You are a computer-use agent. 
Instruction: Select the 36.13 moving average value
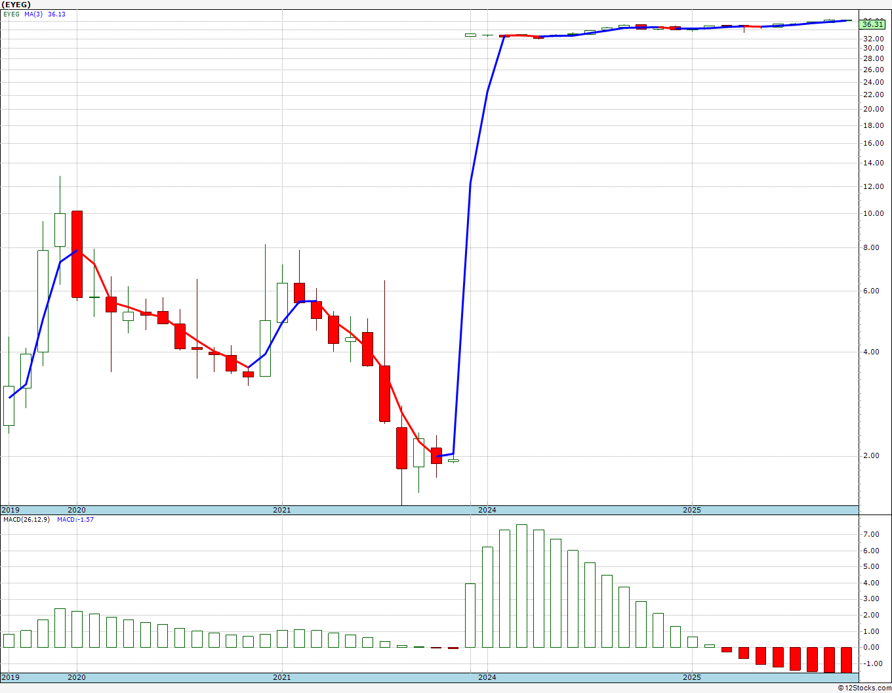coord(56,14)
